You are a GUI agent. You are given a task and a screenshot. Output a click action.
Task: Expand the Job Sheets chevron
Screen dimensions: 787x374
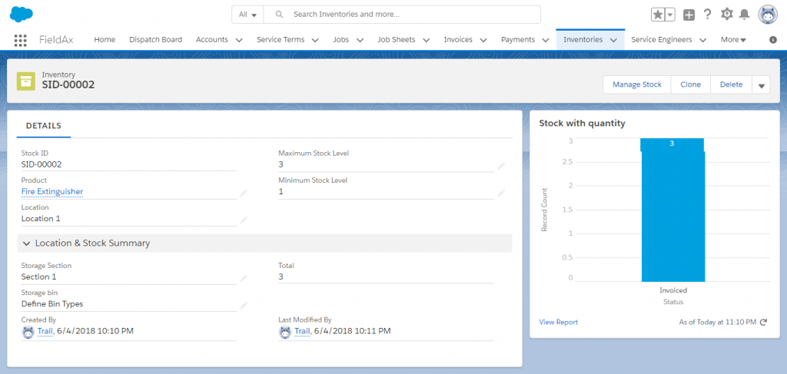tap(426, 40)
